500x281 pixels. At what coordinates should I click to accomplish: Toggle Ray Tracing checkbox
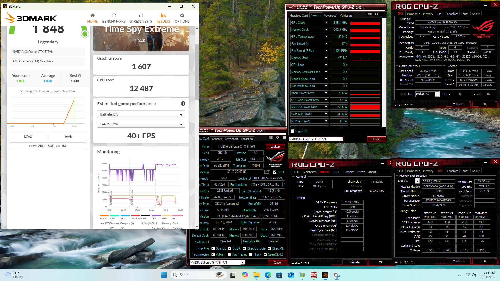229,254
